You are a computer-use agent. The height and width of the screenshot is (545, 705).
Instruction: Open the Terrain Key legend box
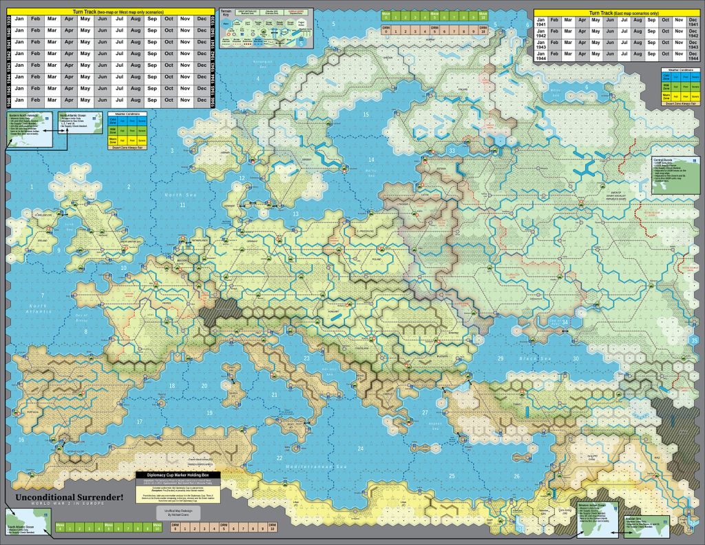267,28
